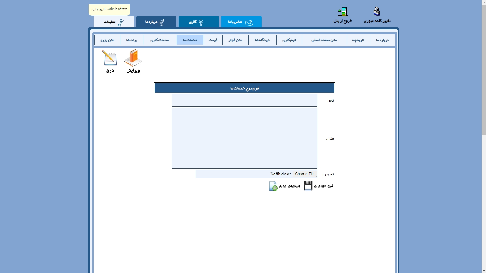The image size is (486, 273).
Task: Click the scrollbar down arrow
Action: click(x=484, y=271)
